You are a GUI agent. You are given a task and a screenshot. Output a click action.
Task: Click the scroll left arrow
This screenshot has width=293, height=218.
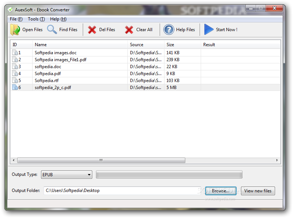(x=14, y=160)
